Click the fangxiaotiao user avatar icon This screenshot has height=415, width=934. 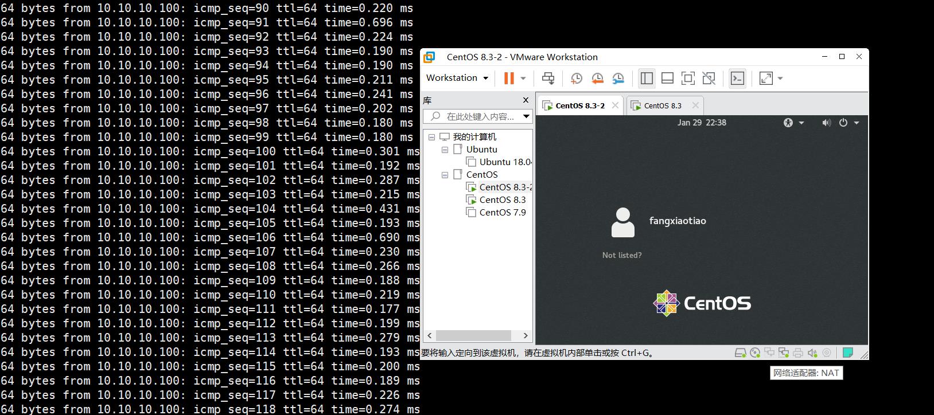(x=623, y=222)
